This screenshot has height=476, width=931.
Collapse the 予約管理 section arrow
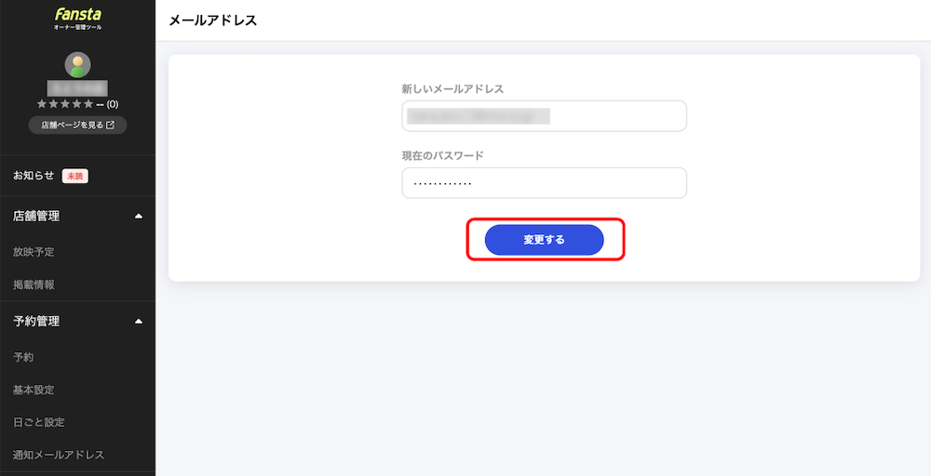(x=139, y=322)
